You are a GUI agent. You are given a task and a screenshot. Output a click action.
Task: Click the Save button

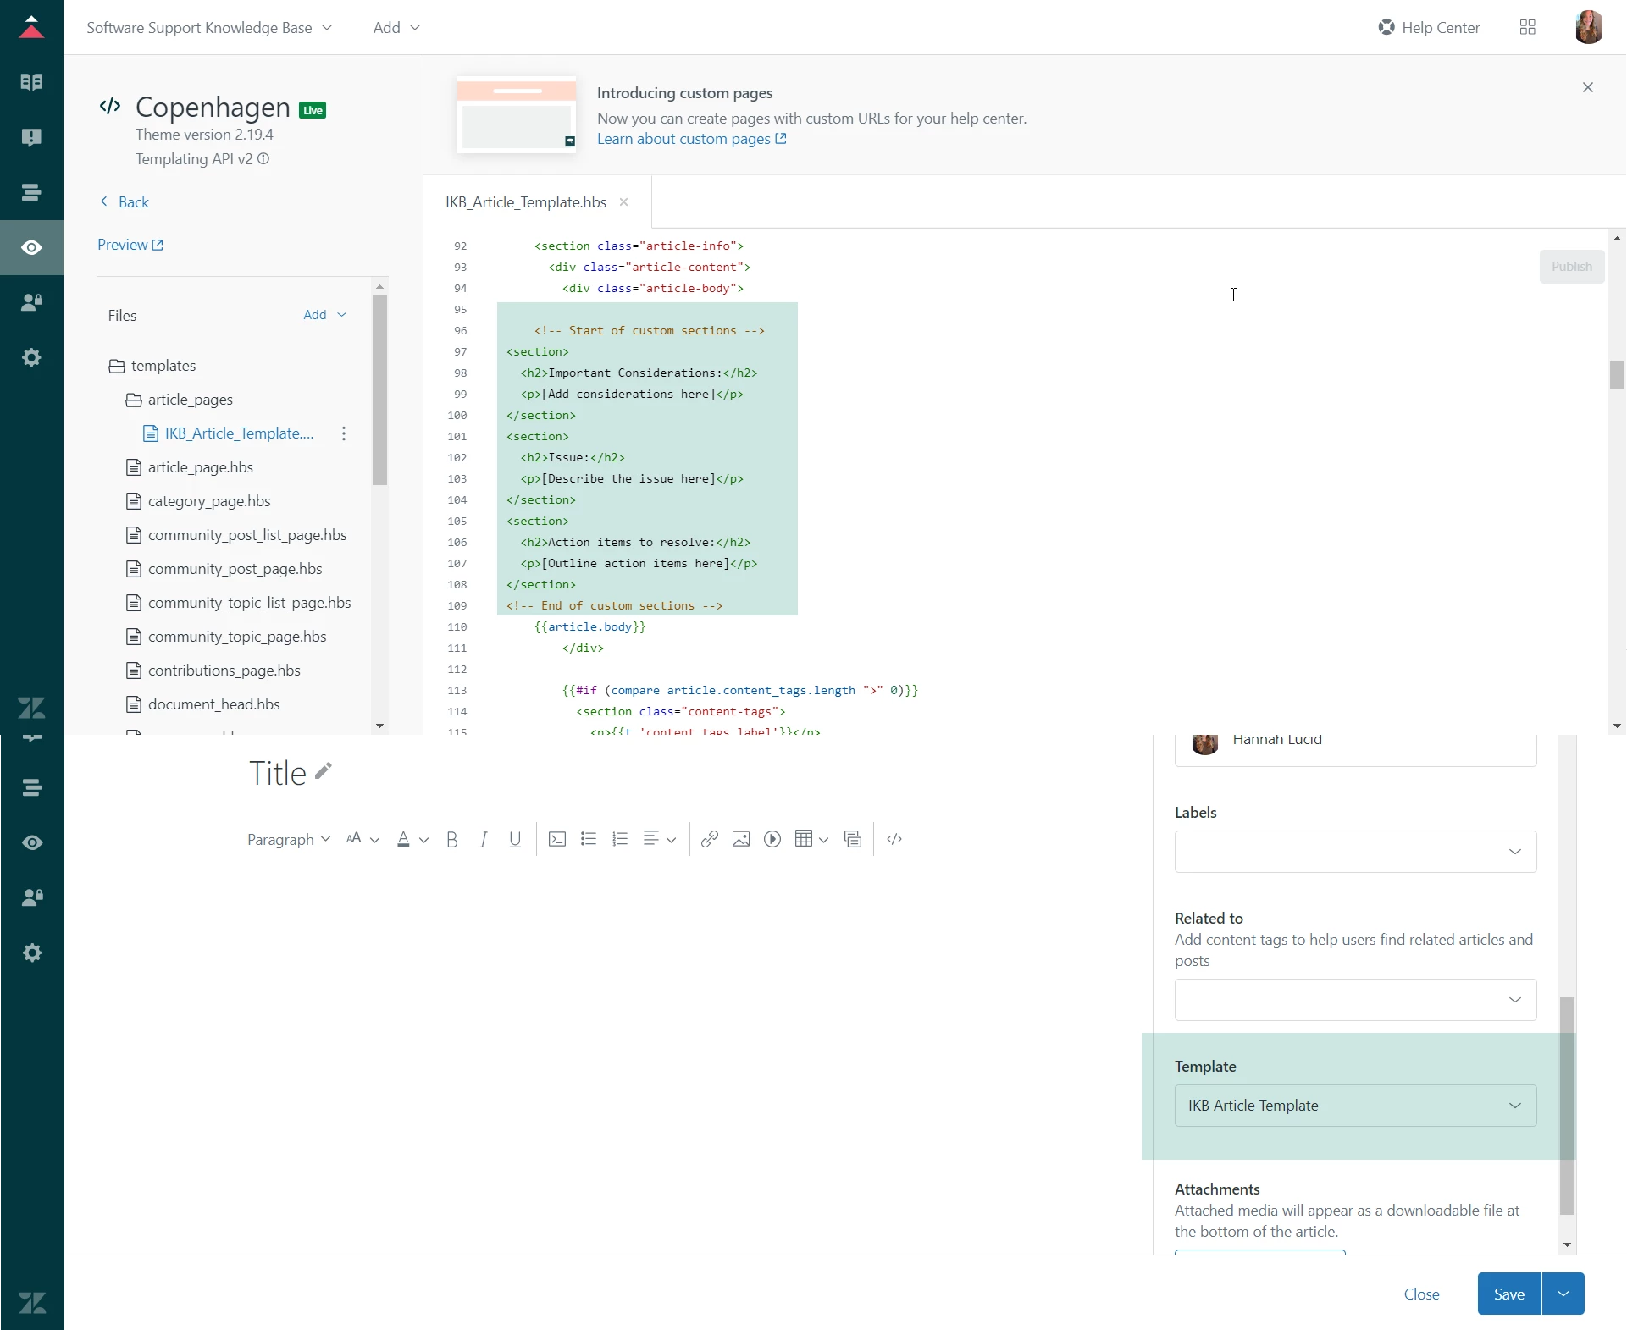tap(1508, 1294)
